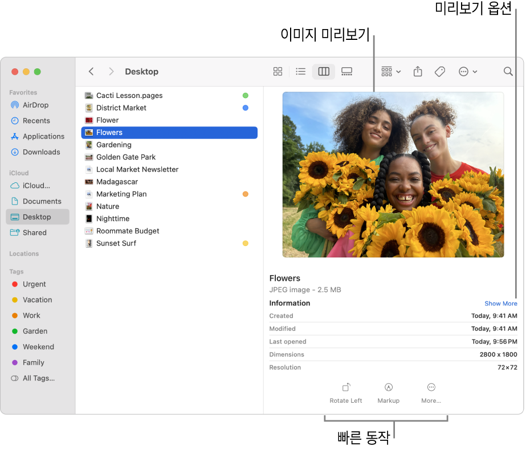Open Recents in the sidebar
The height and width of the screenshot is (450, 526).
(x=38, y=121)
